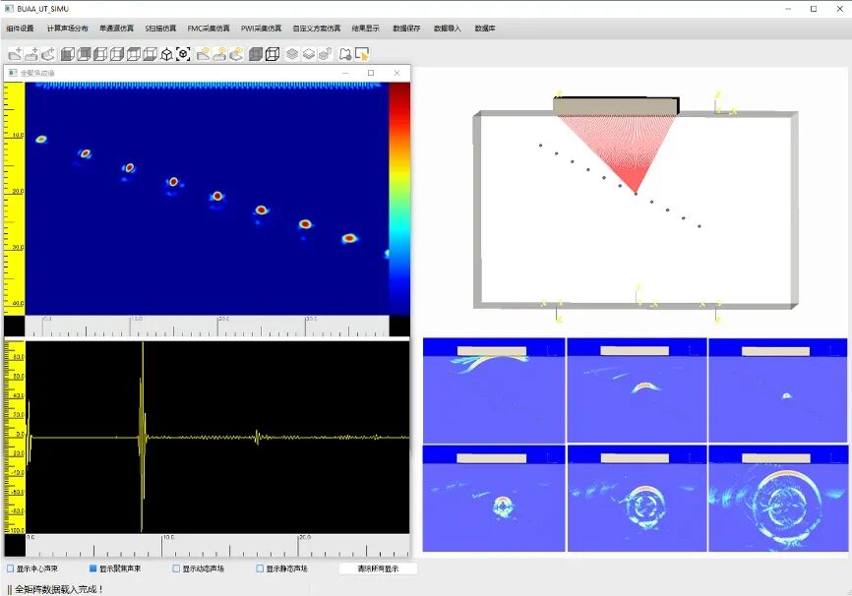Click the bottom-right wave field snapshot
Image resolution: width=852 pixels, height=596 pixels.
777,499
